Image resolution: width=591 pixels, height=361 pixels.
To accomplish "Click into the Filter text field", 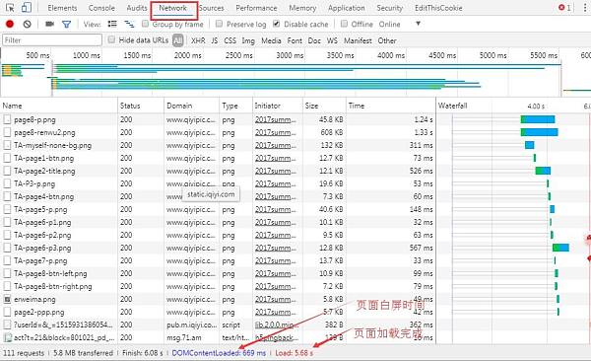I will click(52, 40).
